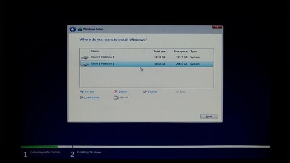Go back using the blue arrow button
Screen dimensions: 290x163
[72, 29]
